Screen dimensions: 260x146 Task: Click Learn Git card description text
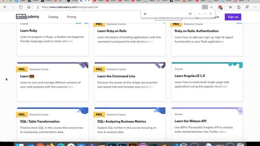[50, 85]
